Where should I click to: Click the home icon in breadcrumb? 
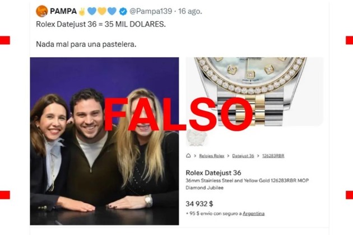[188, 156]
